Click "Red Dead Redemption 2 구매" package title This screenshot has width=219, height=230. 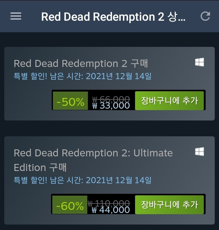[x=81, y=64]
